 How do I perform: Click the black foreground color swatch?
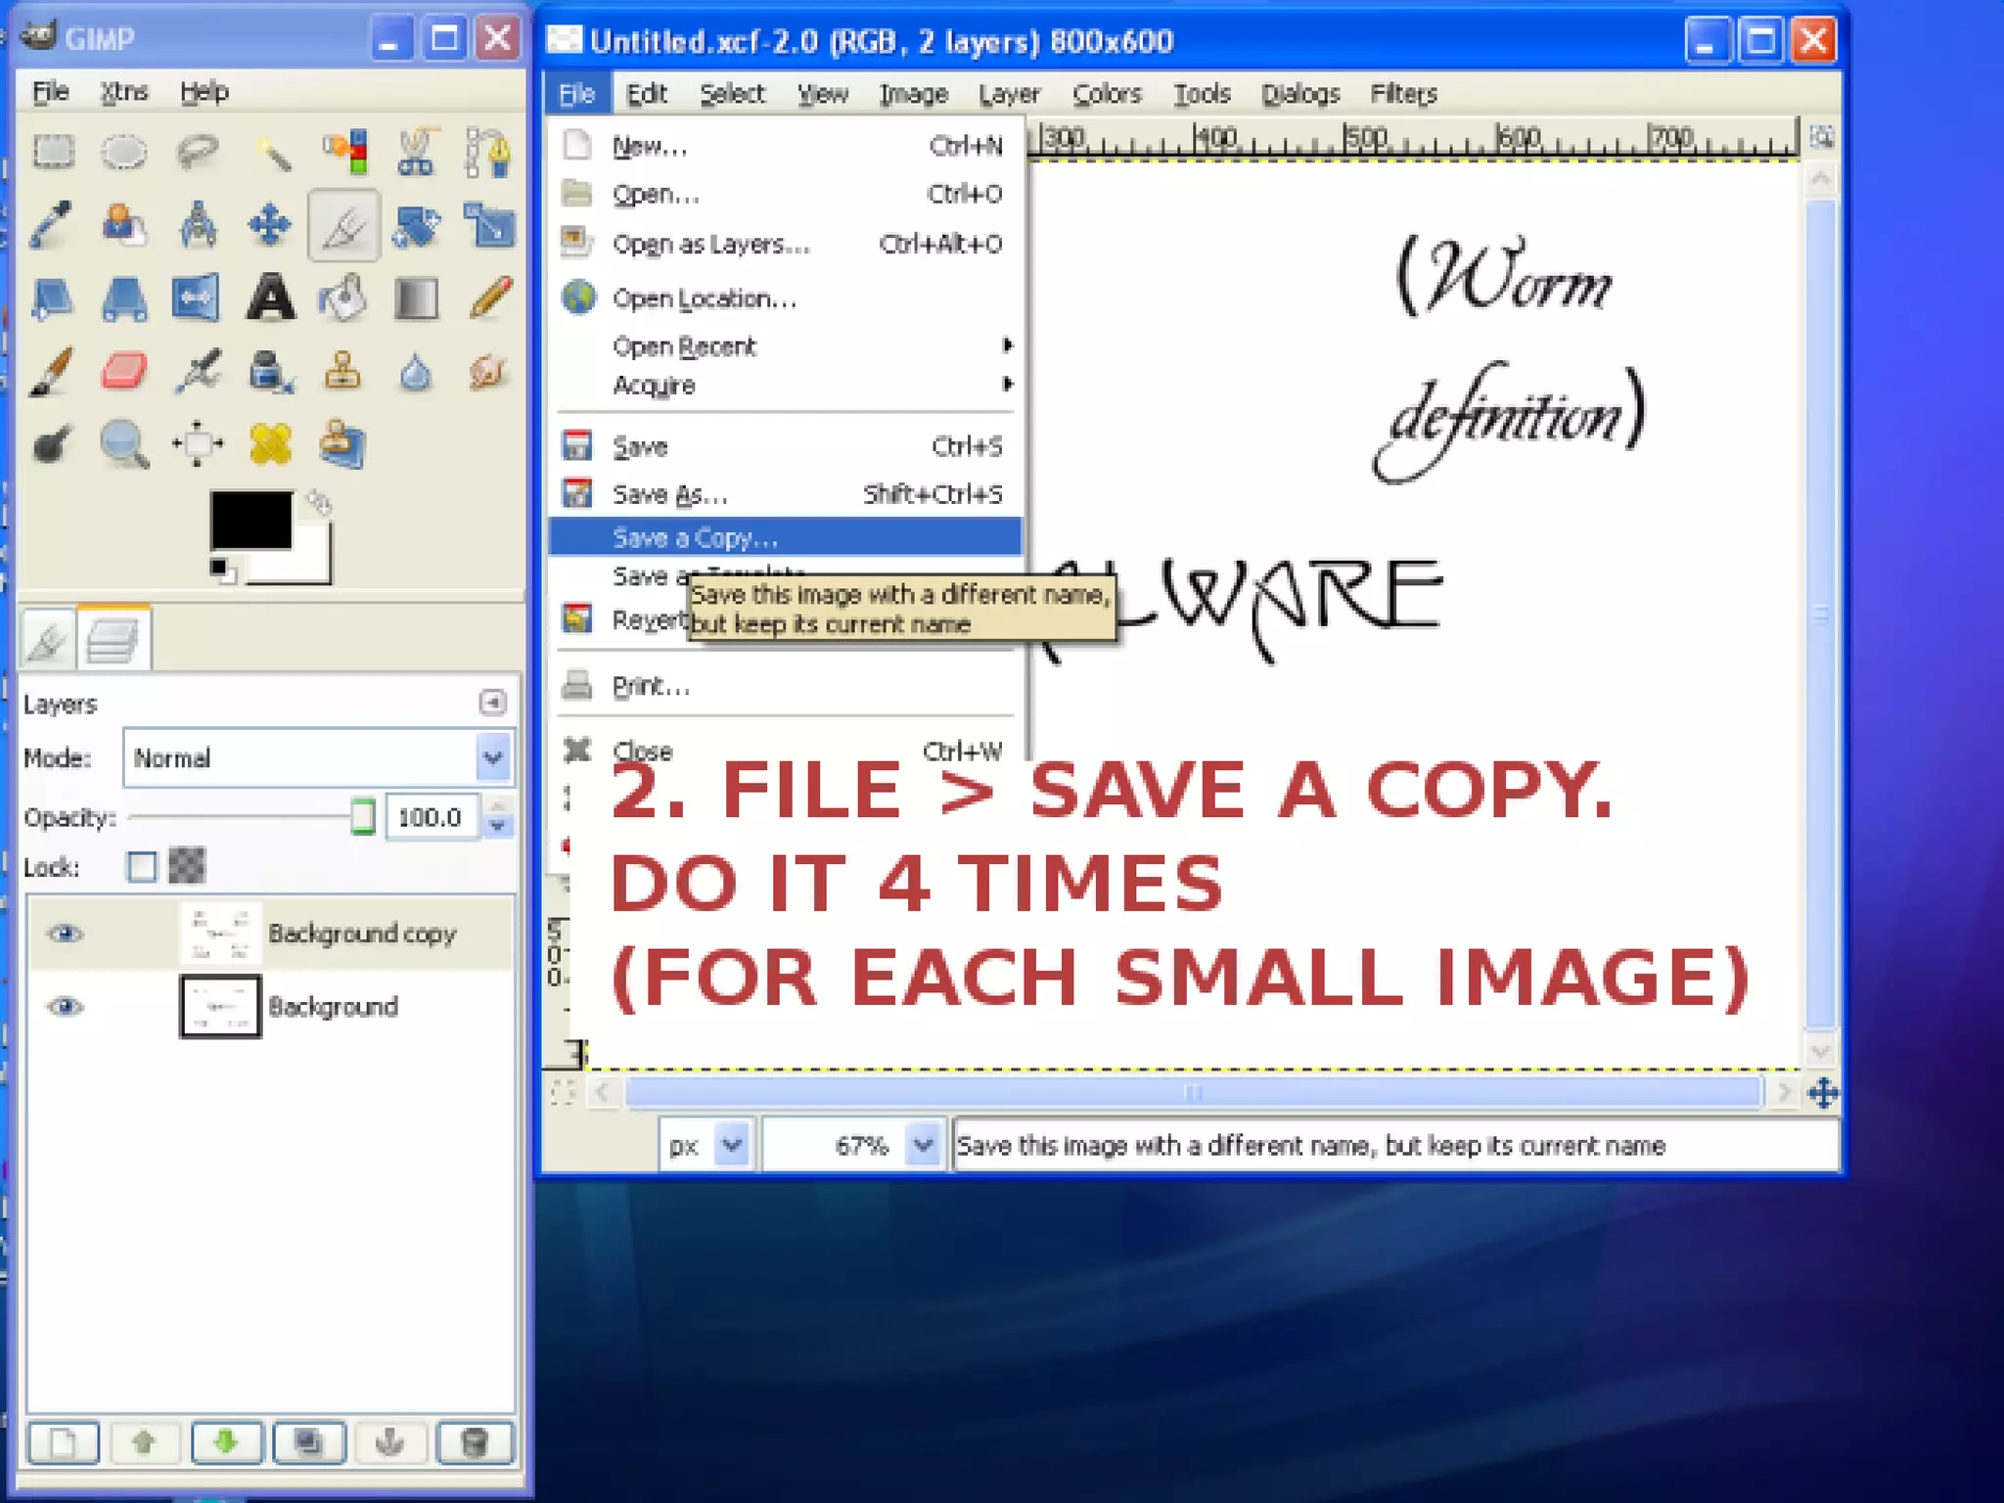tap(250, 520)
